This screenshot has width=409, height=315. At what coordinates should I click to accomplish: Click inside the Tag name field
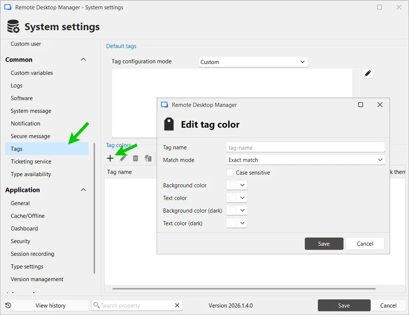click(305, 147)
